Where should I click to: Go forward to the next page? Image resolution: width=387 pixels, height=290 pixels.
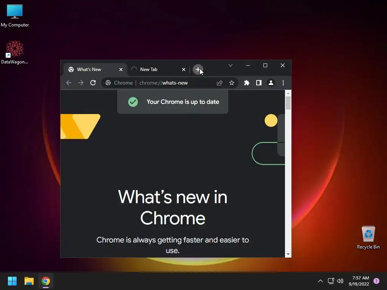pyautogui.click(x=81, y=83)
